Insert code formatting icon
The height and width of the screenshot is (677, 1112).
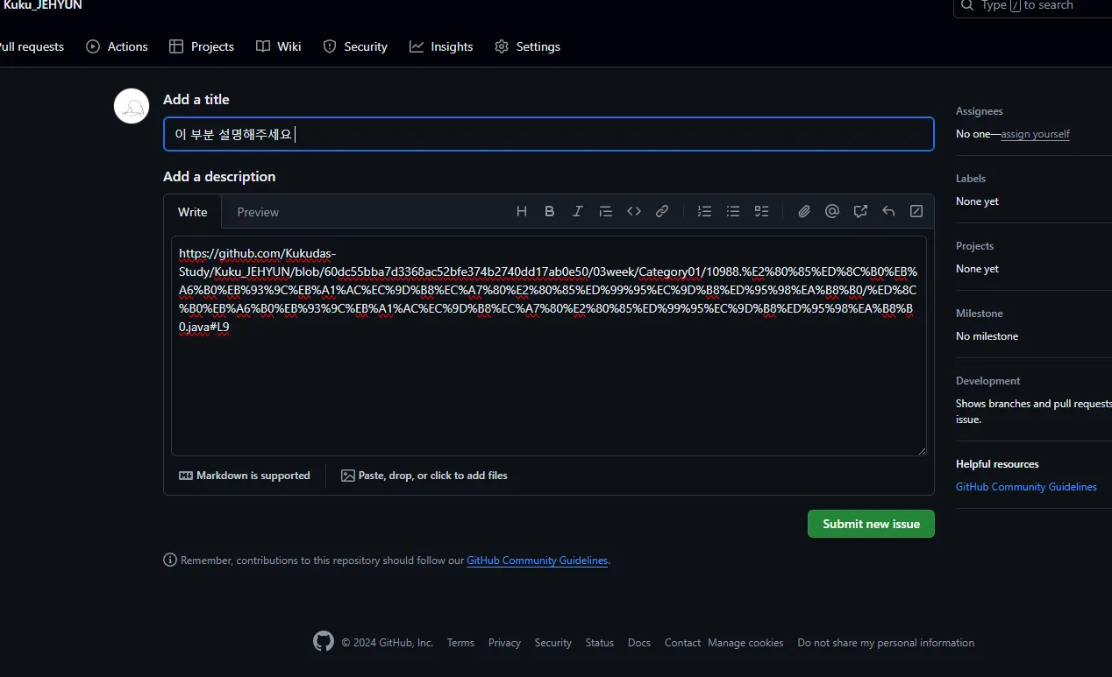point(634,211)
